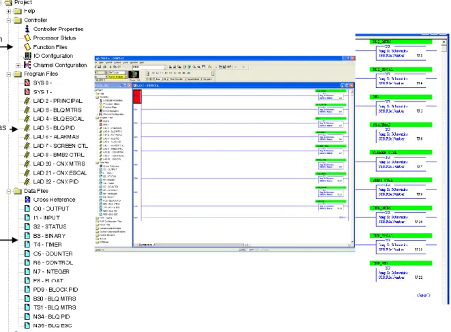Click the Function Files diamond icon
Viewport: 451px width, 332px height.
coord(27,46)
